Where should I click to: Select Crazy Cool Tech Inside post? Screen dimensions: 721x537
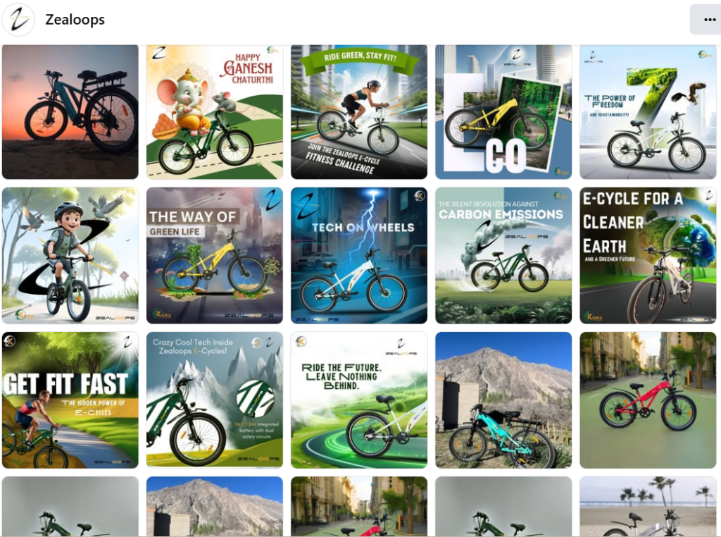(x=215, y=400)
